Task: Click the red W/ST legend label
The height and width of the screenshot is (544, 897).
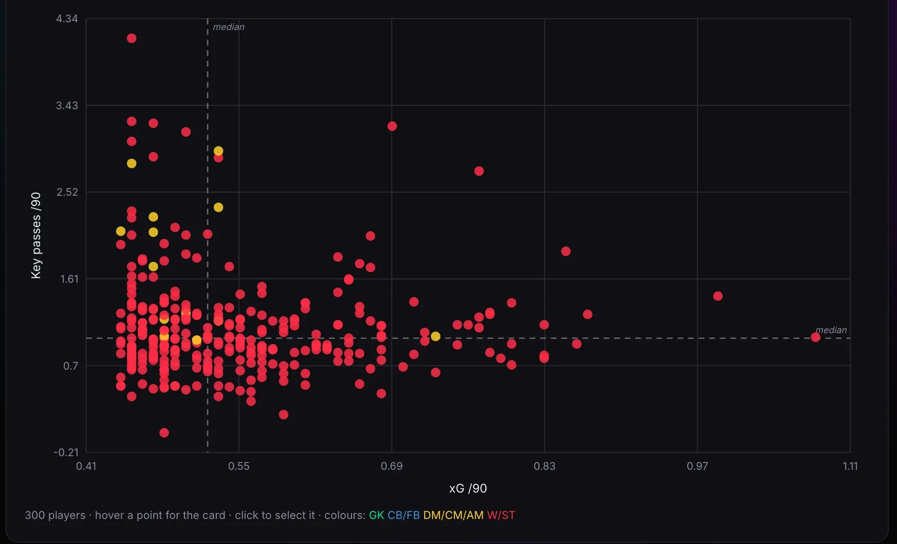Action: coord(501,515)
